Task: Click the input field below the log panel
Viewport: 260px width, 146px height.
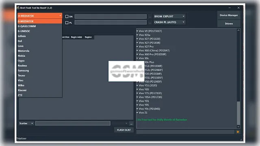Action: [185, 132]
